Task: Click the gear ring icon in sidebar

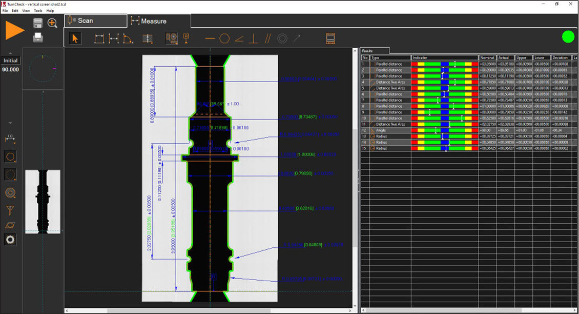Action: (x=10, y=240)
